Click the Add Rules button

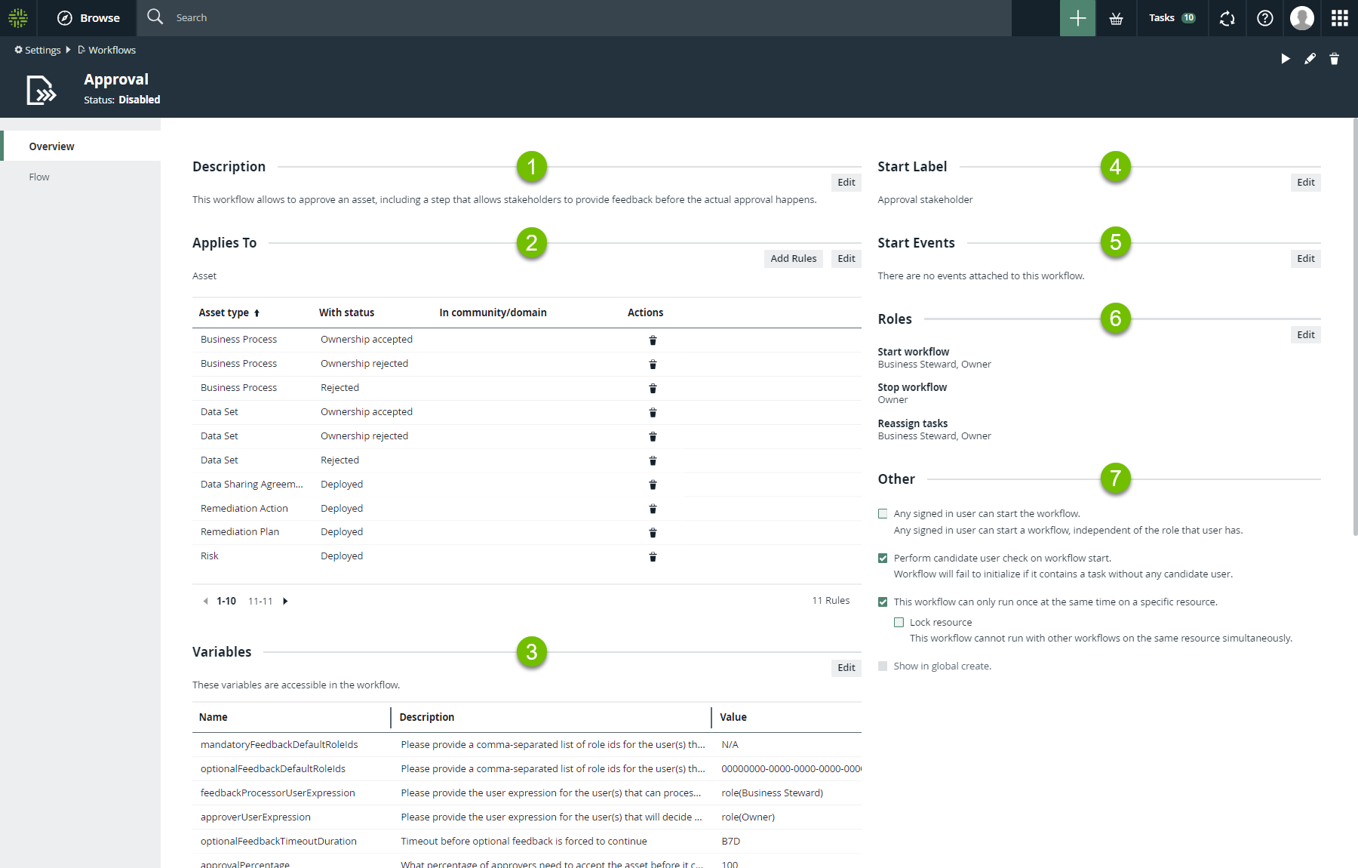793,259
